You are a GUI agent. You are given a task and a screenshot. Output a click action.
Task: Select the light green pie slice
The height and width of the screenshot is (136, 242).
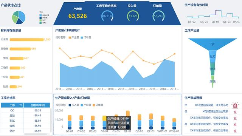pyautogui.click(x=15, y=19)
